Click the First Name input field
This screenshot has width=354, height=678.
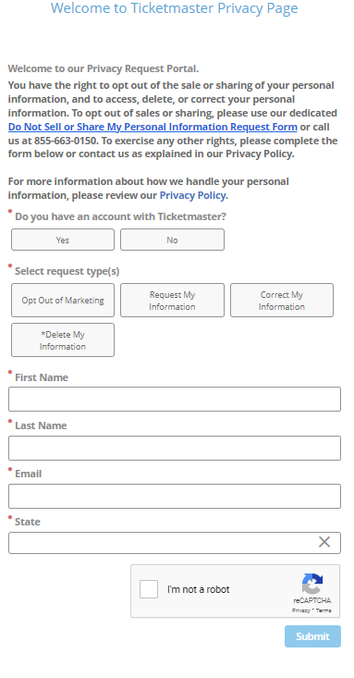175,399
